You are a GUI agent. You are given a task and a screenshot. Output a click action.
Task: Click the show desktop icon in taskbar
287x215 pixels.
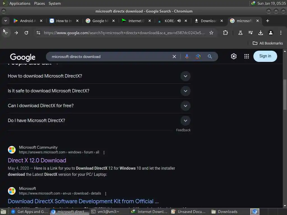pyautogui.click(x=3, y=212)
